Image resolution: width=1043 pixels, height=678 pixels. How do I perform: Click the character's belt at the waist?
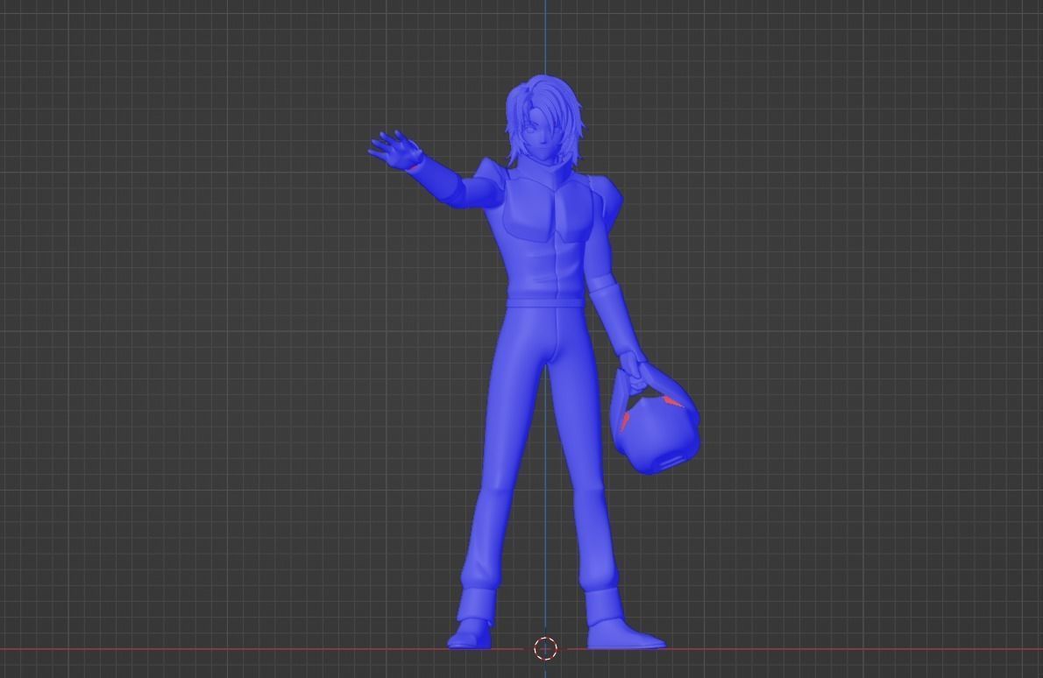click(x=545, y=303)
